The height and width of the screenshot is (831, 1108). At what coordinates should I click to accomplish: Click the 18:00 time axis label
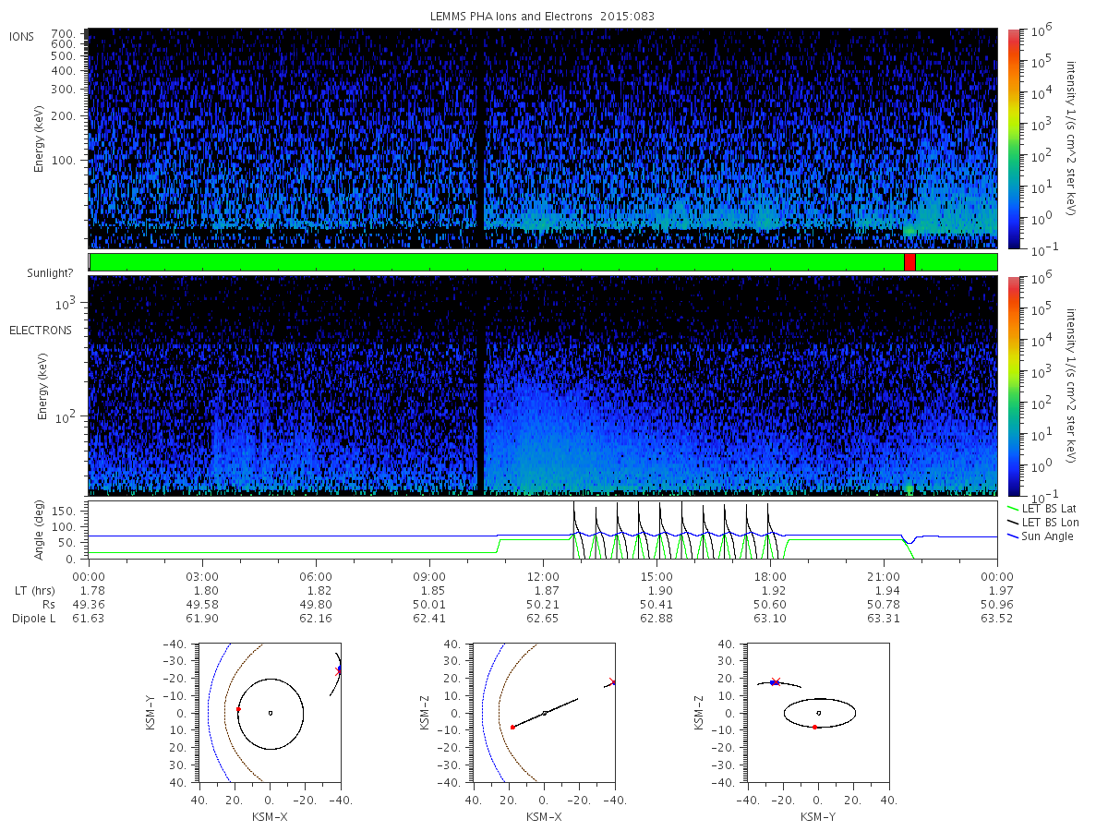(x=770, y=576)
